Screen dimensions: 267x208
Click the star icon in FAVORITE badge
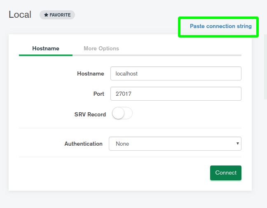(46, 15)
